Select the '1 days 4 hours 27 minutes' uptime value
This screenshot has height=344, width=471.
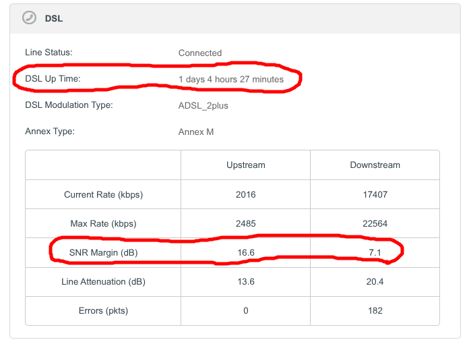230,79
